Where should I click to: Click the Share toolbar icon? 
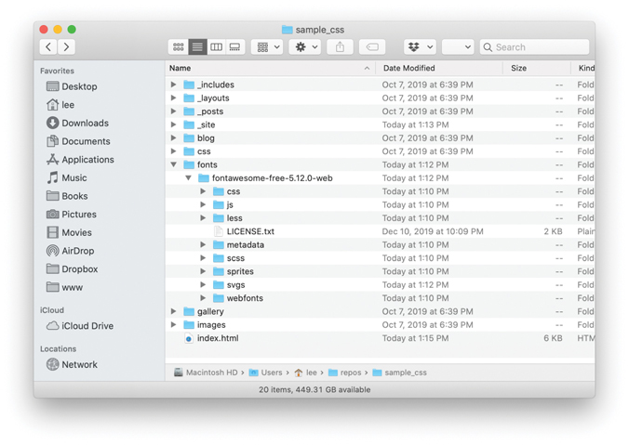(x=340, y=46)
